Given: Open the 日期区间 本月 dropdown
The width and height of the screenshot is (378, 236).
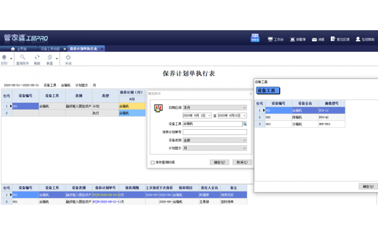Looking at the screenshot, I should click(x=215, y=108).
